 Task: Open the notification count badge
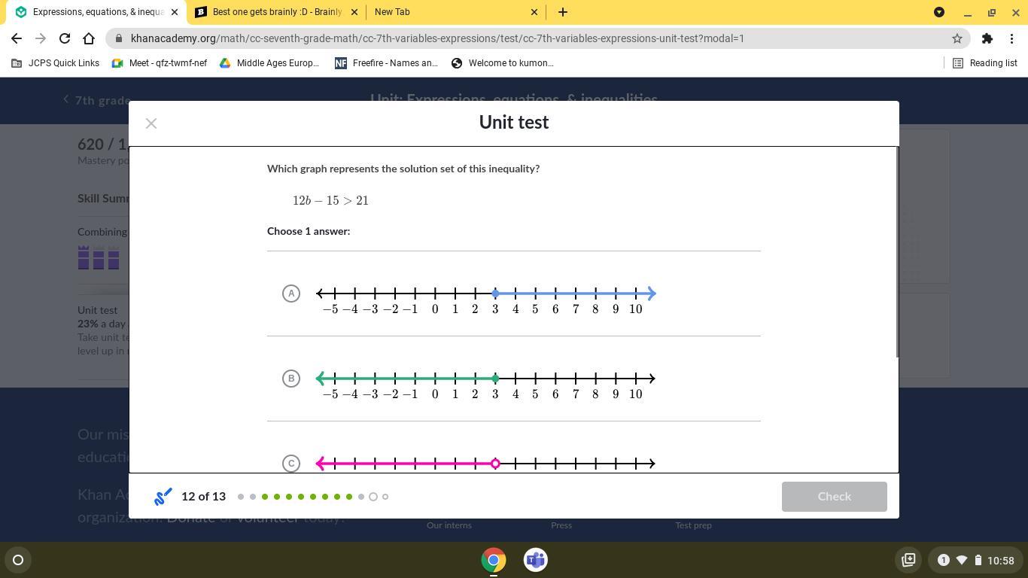(x=943, y=560)
